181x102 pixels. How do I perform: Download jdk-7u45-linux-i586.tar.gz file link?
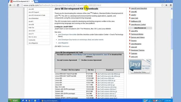coord(106,80)
